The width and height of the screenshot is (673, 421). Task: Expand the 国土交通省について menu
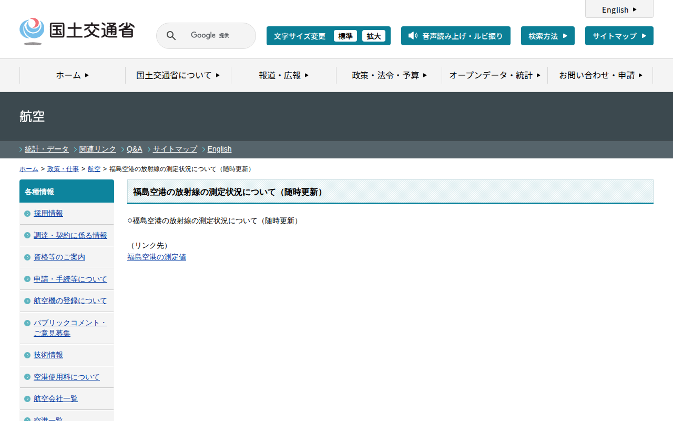tap(178, 75)
